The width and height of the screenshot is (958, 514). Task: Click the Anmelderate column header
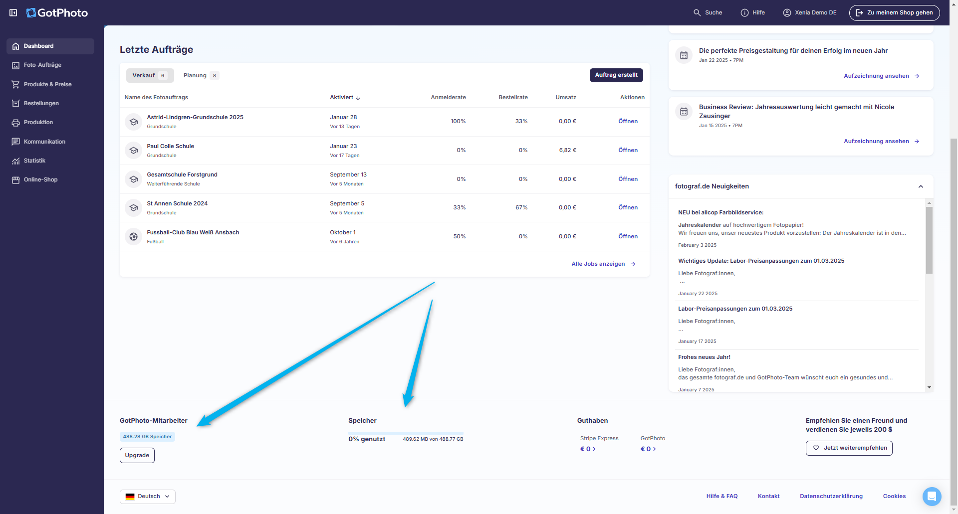click(448, 97)
